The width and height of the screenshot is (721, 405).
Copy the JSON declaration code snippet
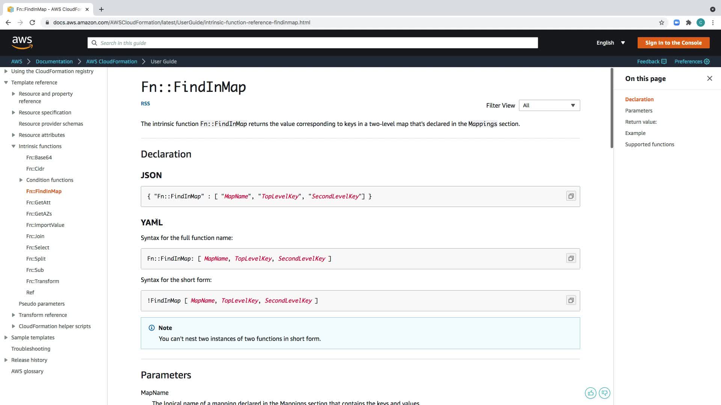(x=571, y=196)
